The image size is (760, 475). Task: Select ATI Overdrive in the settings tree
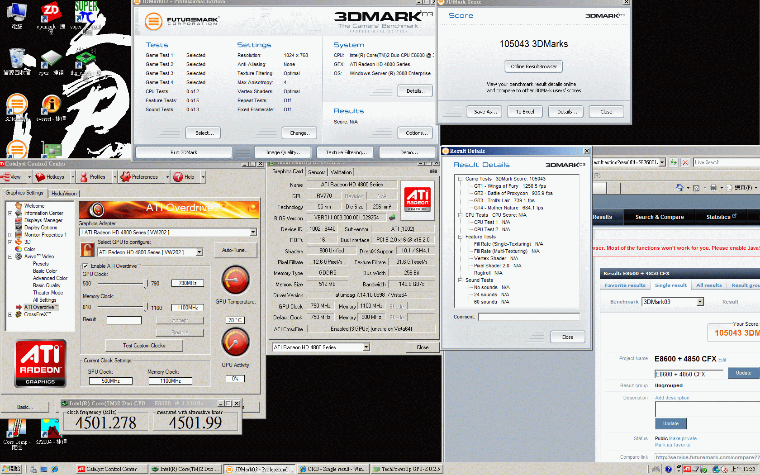click(x=40, y=307)
